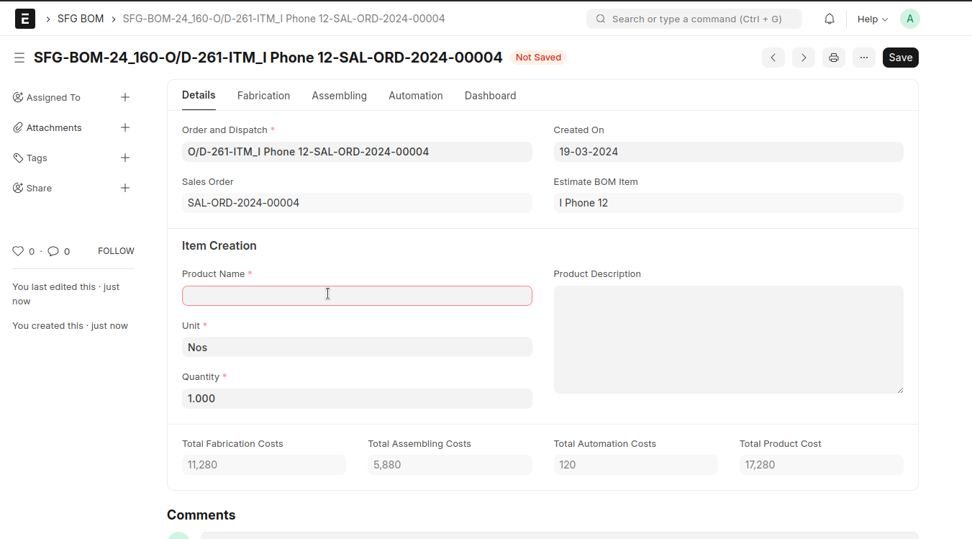Share document using plus icon
The image size is (972, 539).
(125, 188)
